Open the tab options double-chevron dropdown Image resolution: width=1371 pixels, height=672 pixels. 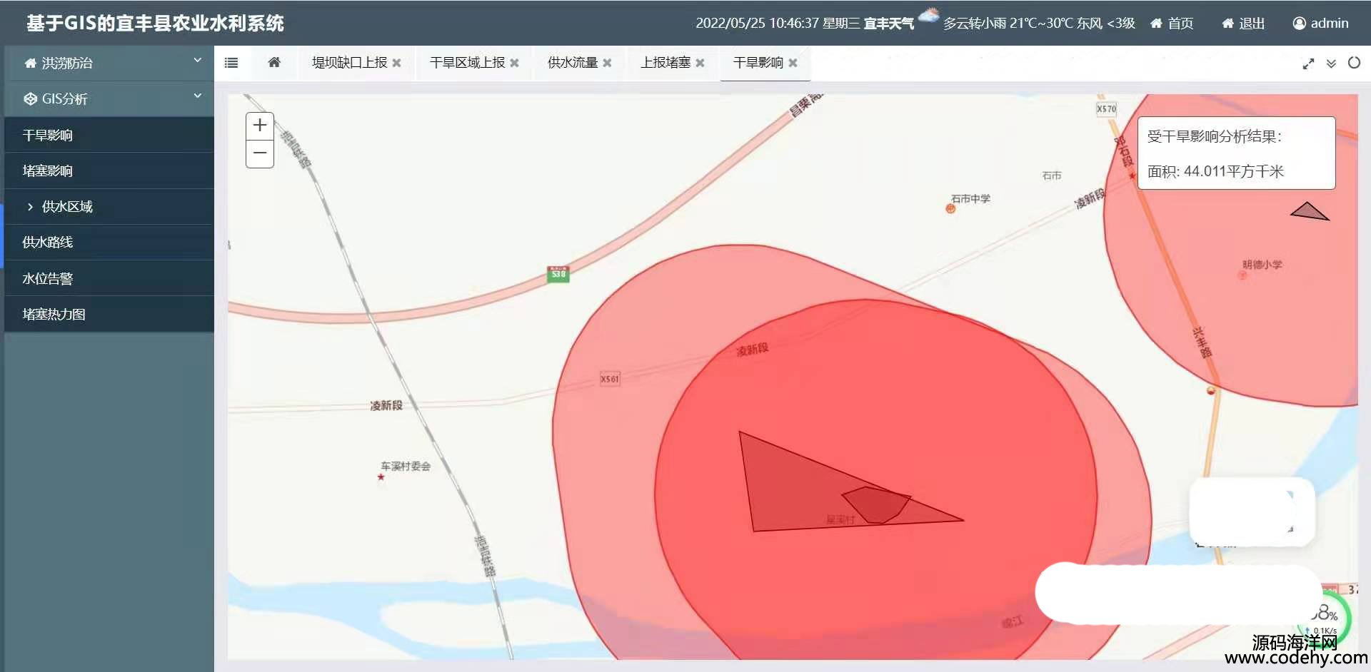click(1331, 63)
